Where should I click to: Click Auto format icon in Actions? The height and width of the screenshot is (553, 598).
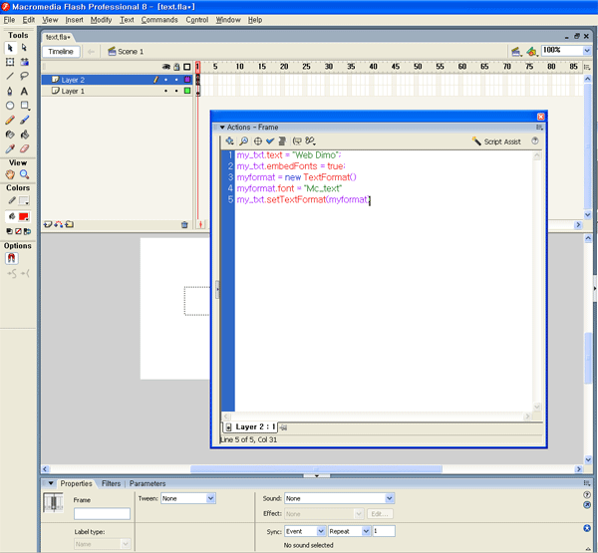pyautogui.click(x=282, y=141)
